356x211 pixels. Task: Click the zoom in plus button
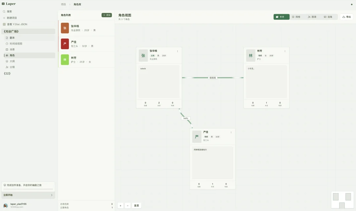[121, 205]
